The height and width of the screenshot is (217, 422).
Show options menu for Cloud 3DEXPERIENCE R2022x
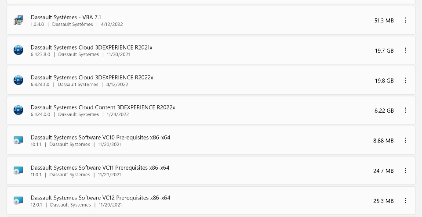(405, 80)
